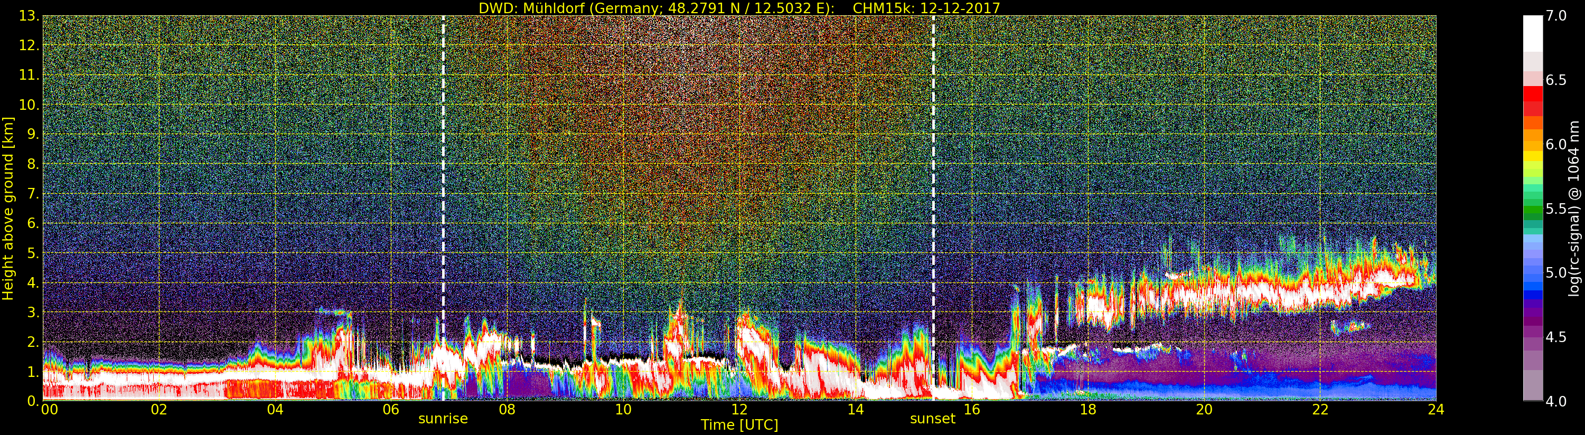The height and width of the screenshot is (435, 1585).
Task: Click the sunrise label under the time axis
Action: [443, 419]
